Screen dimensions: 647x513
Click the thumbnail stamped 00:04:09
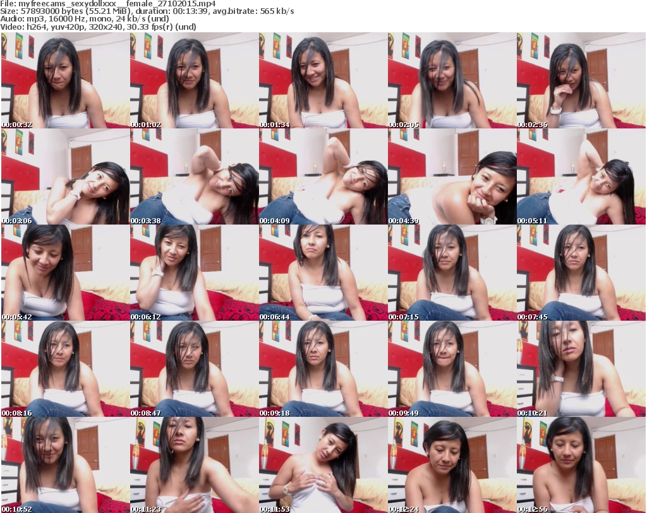pyautogui.click(x=323, y=176)
